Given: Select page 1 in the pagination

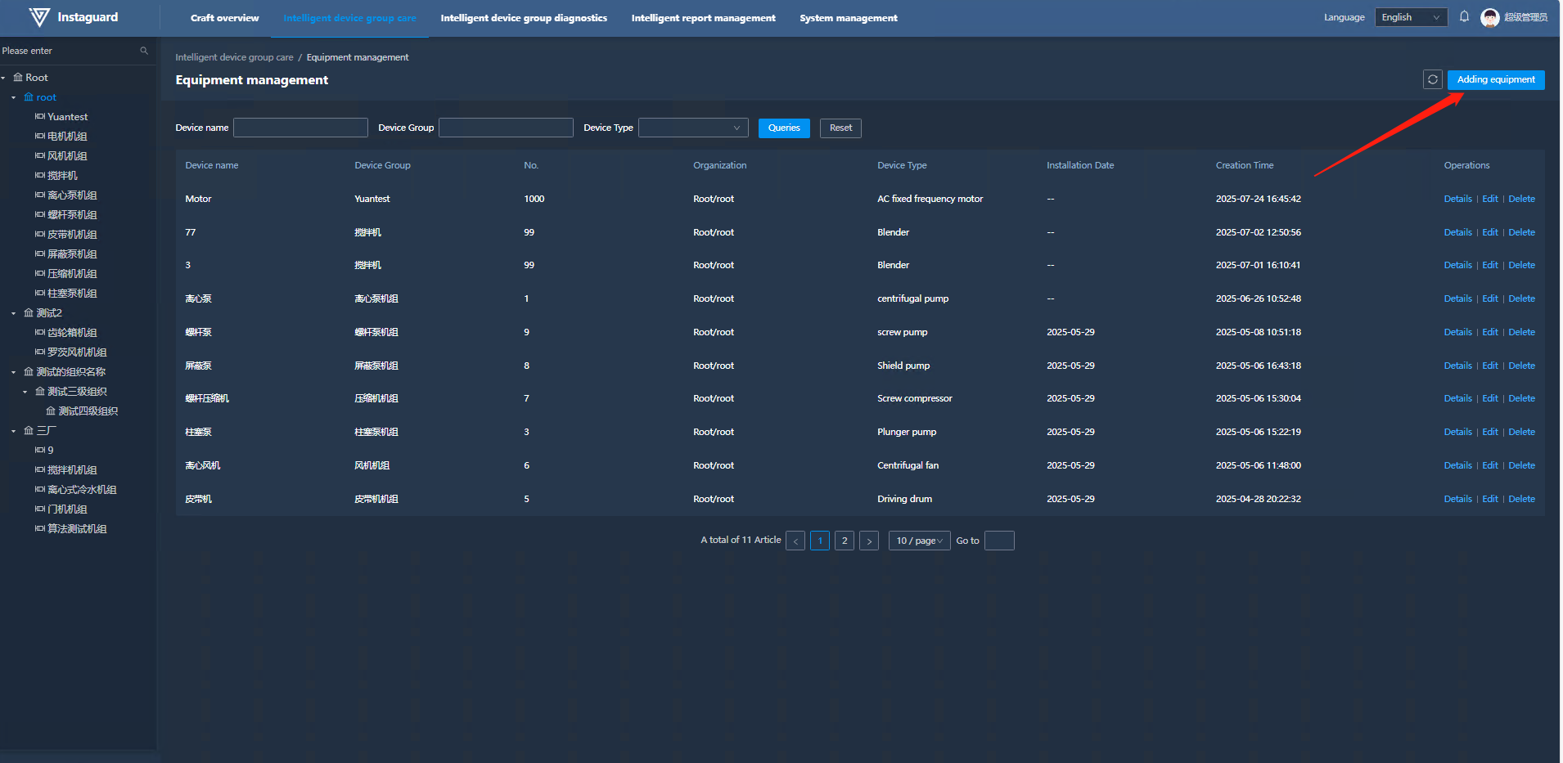Looking at the screenshot, I should 820,541.
